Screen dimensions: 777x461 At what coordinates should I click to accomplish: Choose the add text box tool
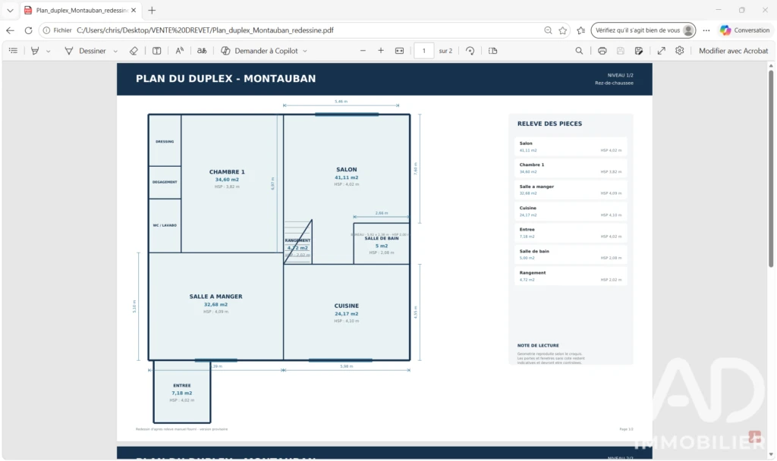click(156, 51)
